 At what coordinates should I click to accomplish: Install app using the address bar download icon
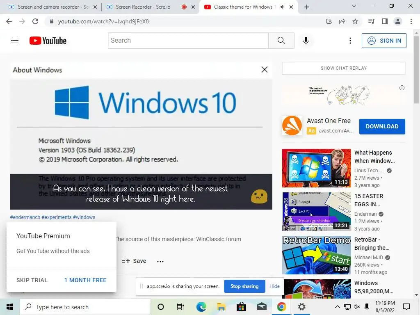pos(329,21)
